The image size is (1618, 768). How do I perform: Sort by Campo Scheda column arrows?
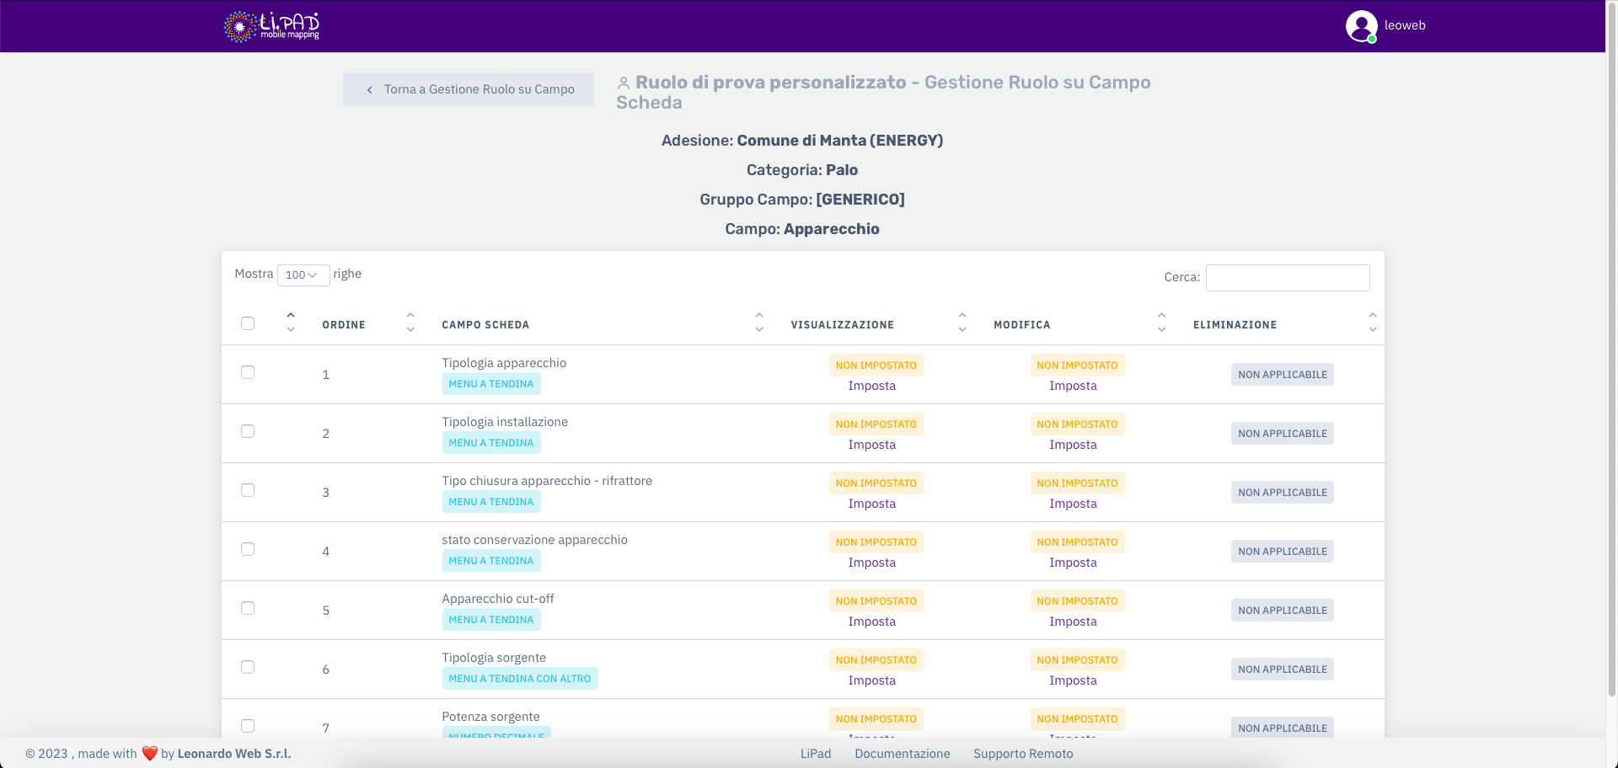[758, 323]
